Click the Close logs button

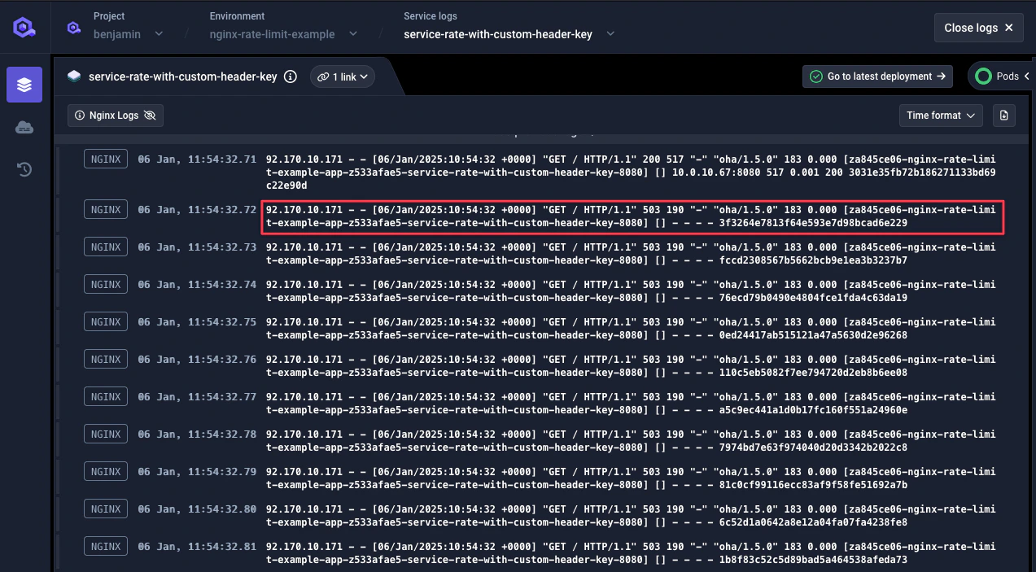click(977, 27)
